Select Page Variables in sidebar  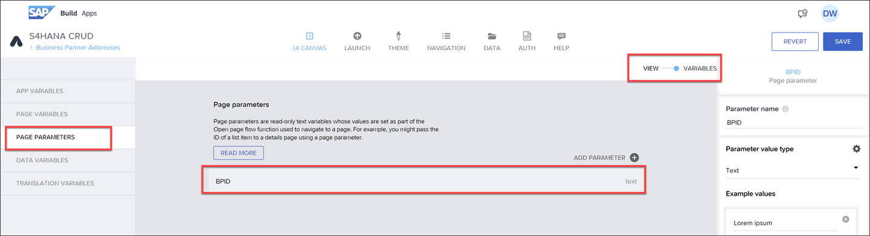(x=68, y=114)
